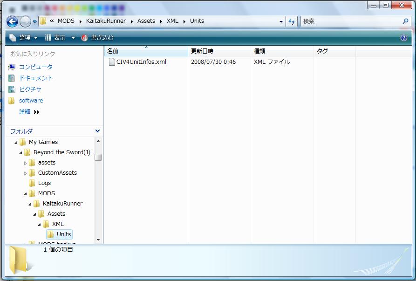This screenshot has width=416, height=281.
Task: Open the 整理 organize menu
Action: (23, 38)
